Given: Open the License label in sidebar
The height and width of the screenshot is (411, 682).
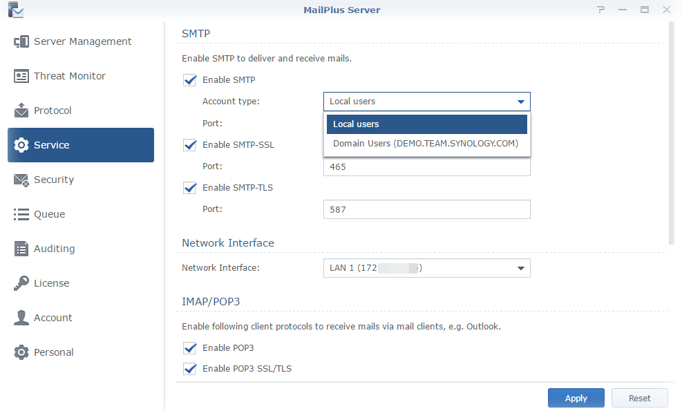Looking at the screenshot, I should (51, 283).
